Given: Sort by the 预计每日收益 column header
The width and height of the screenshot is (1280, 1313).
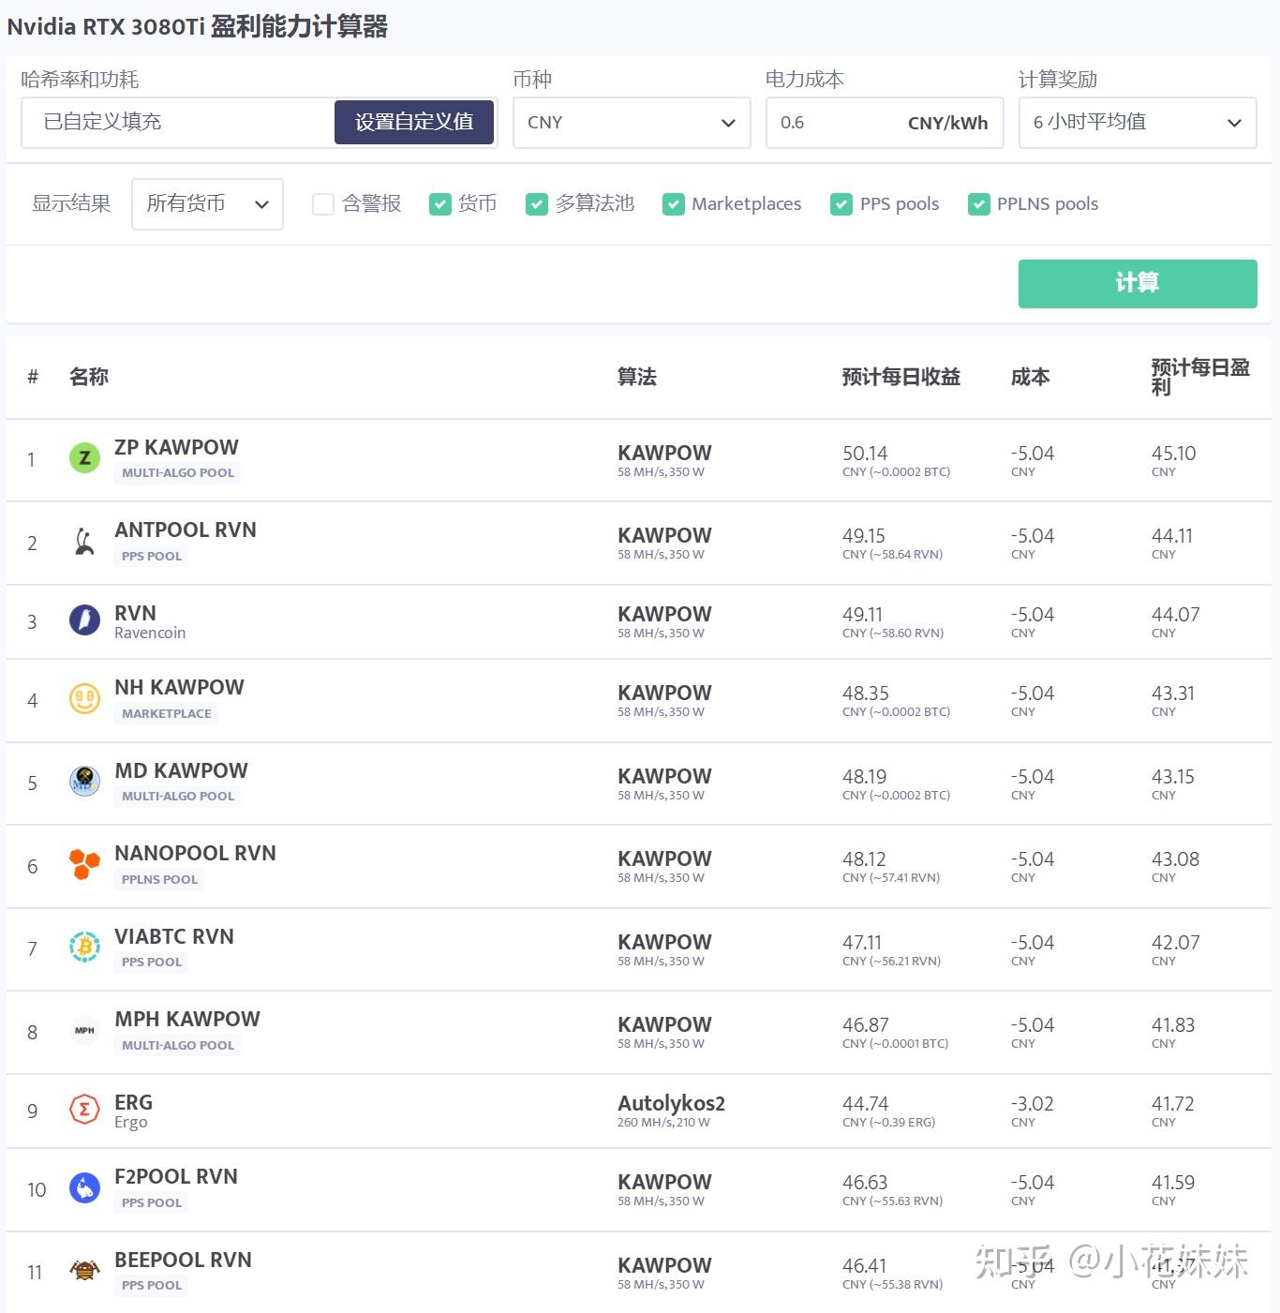Looking at the screenshot, I should (x=901, y=377).
